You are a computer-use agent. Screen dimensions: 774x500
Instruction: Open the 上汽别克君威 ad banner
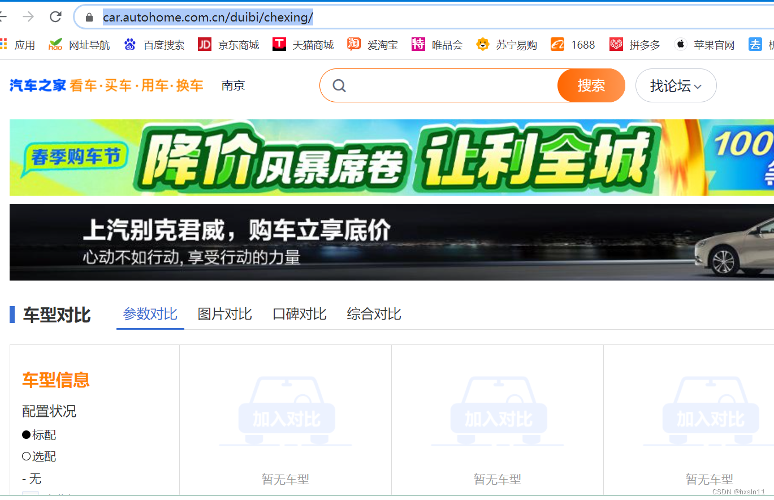[x=391, y=242]
